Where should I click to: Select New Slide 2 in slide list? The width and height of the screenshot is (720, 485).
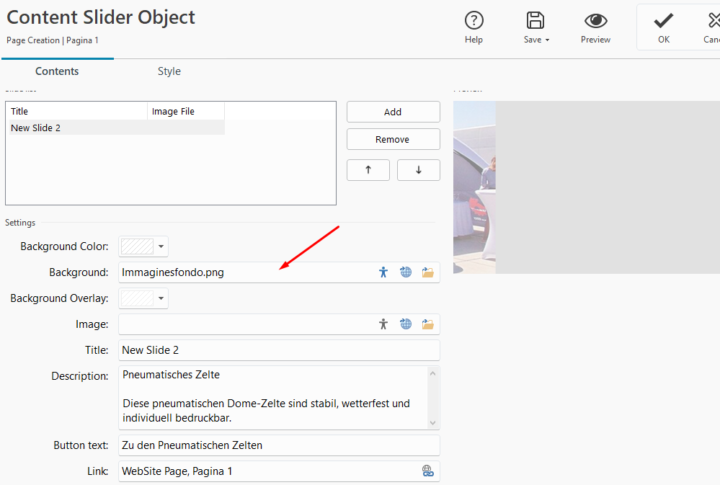click(x=36, y=128)
